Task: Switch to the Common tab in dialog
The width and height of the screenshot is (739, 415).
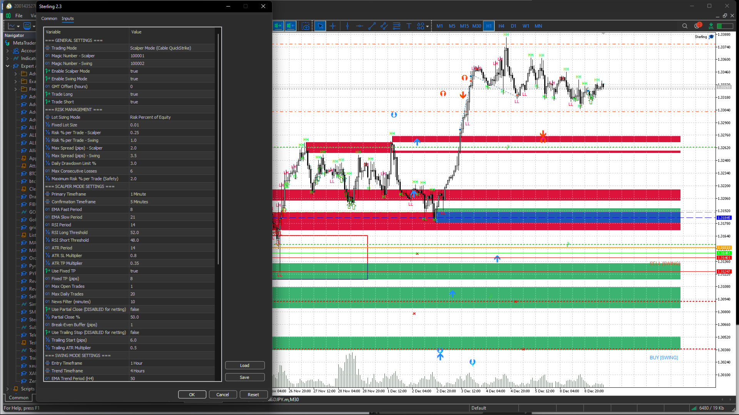Action: coord(49,18)
